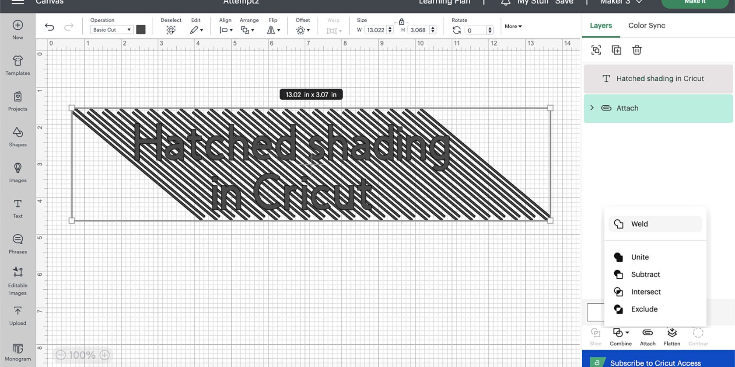Image resolution: width=735 pixels, height=367 pixels.
Task: Click the 100% zoom level
Action: (x=82, y=355)
